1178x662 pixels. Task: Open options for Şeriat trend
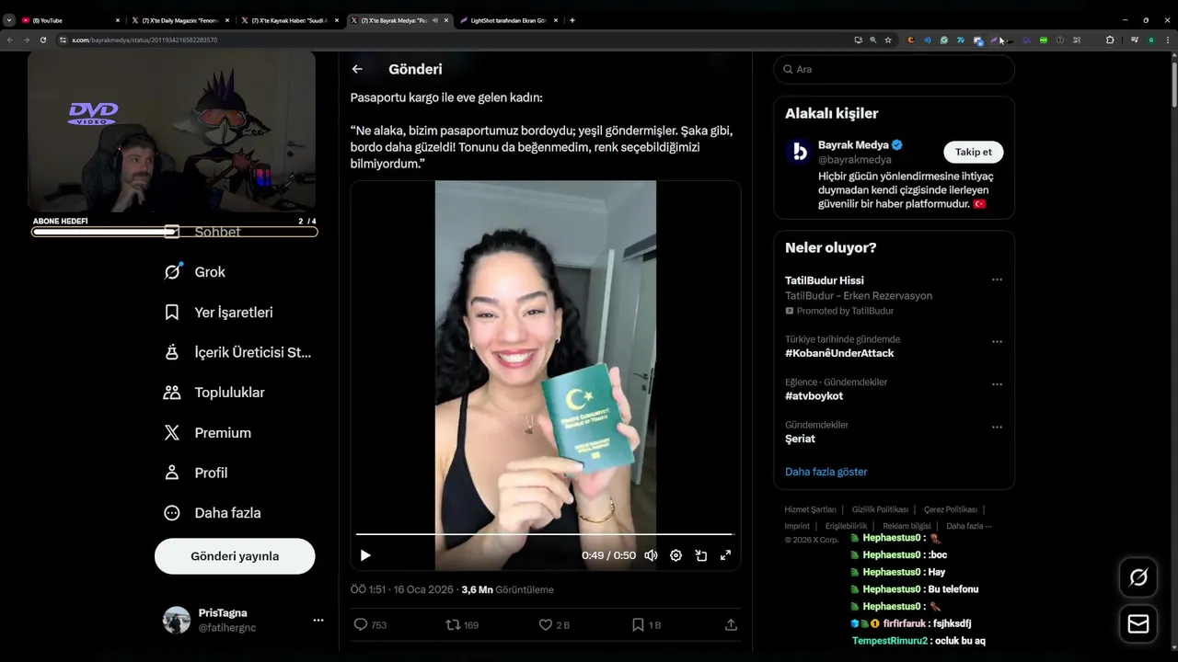[997, 427]
